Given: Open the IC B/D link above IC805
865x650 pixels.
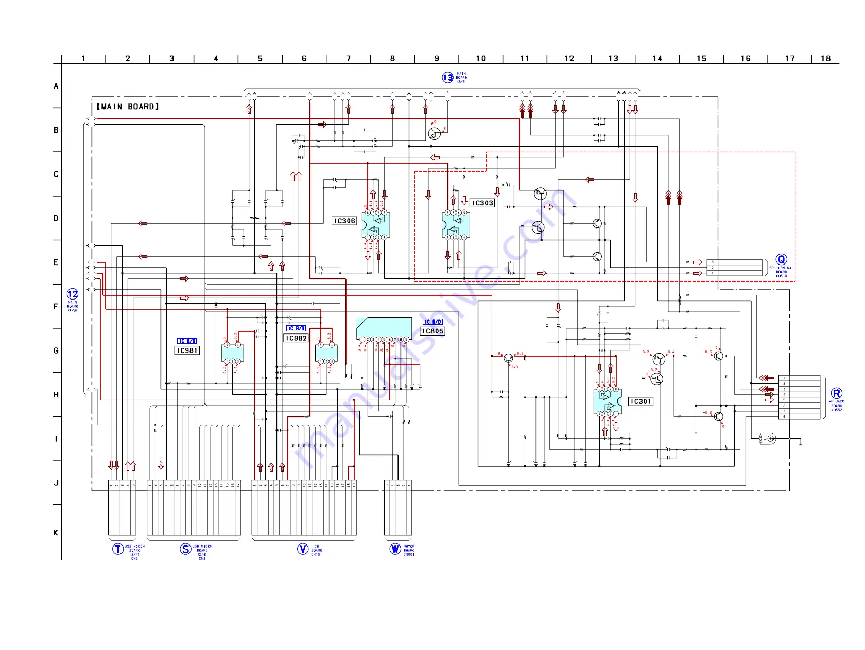Looking at the screenshot, I should tap(432, 322).
